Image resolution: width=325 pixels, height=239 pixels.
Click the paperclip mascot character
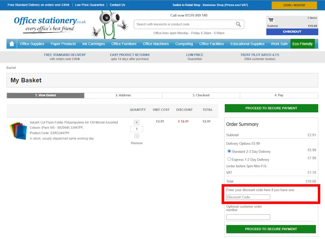[x=110, y=25]
